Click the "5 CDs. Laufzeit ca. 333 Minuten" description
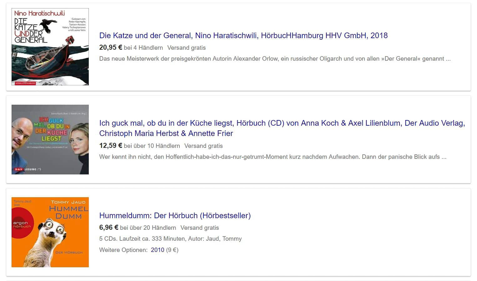Image resolution: width=477 pixels, height=281 pixels. click(170, 239)
